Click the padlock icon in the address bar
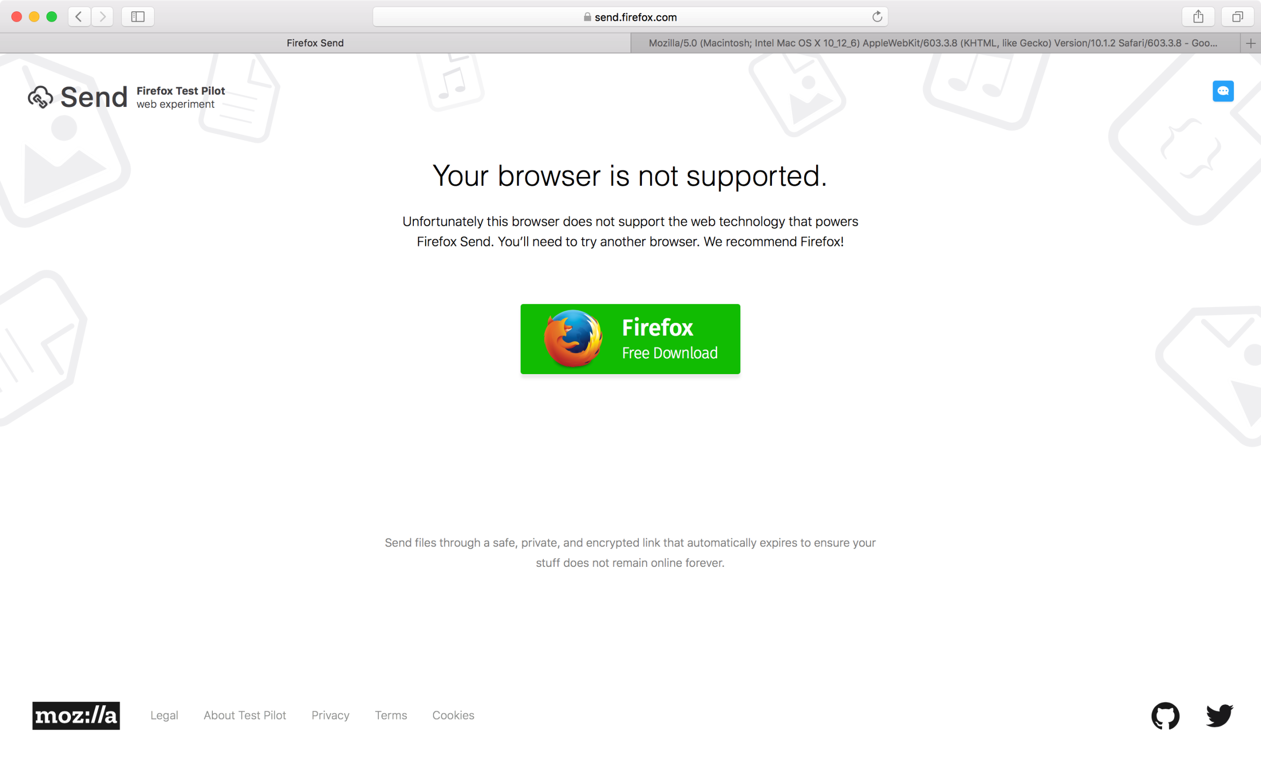This screenshot has width=1261, height=764. coord(587,17)
